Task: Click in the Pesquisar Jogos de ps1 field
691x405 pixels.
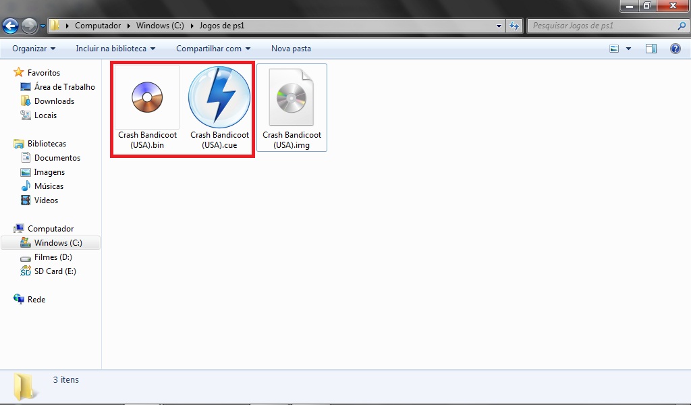Action: click(601, 26)
